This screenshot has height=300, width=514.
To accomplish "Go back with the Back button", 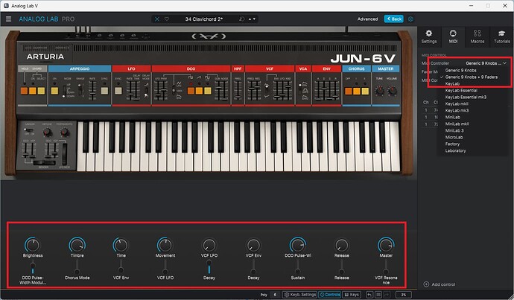I will click(394, 19).
